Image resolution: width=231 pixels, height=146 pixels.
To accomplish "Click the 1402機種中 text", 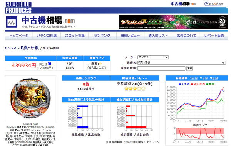I will (86, 89).
